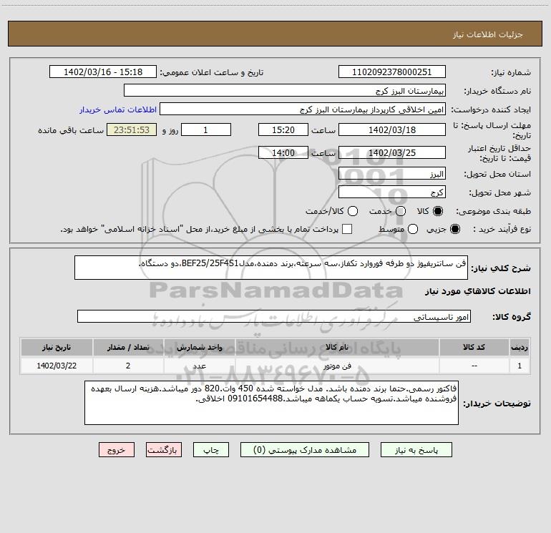The image size is (551, 533).
Task: Click the days remaining field showing 1
Action: coord(206,129)
